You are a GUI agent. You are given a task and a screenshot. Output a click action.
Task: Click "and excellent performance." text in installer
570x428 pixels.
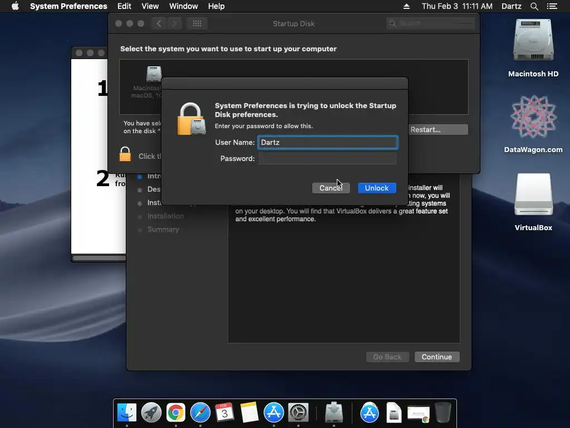[275, 219]
